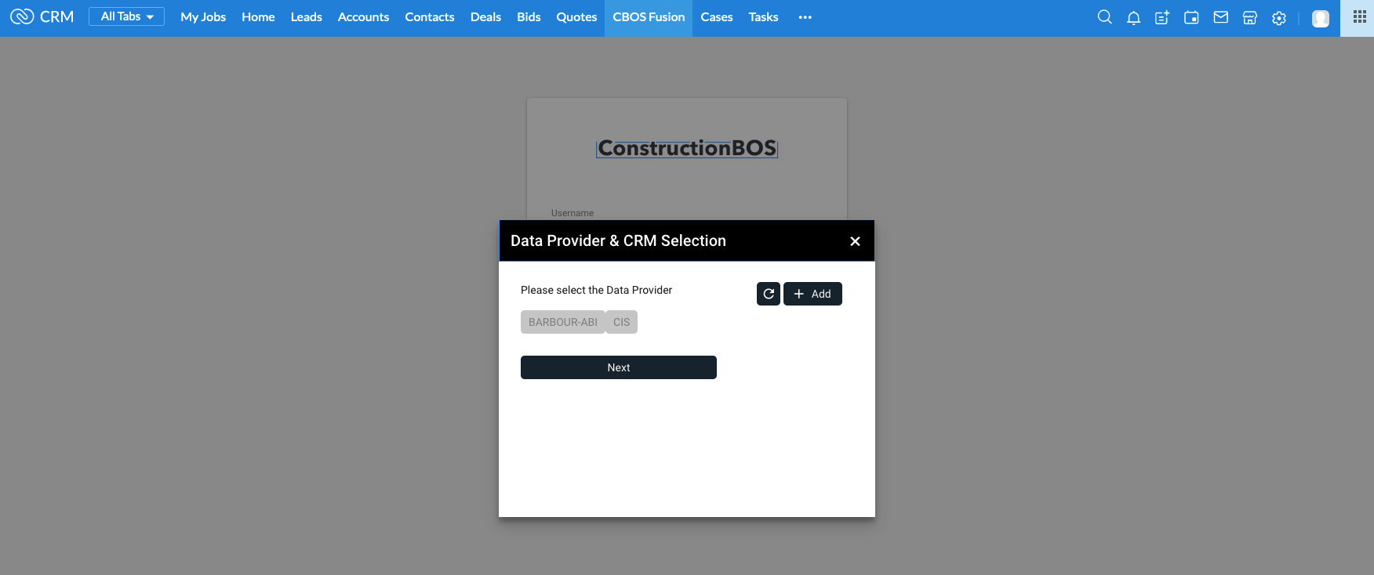The image size is (1374, 575).
Task: Click the Username field label
Action: pos(572,213)
